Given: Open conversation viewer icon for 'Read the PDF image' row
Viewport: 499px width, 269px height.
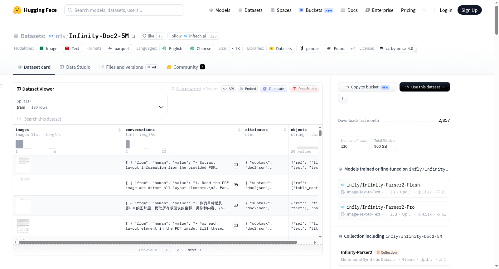Looking at the screenshot, I should point(236,185).
